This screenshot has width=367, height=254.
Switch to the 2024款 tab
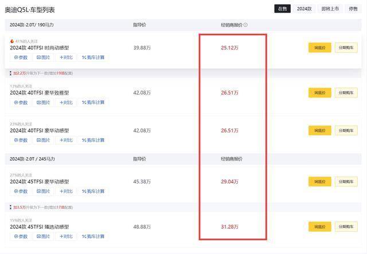pos(304,9)
